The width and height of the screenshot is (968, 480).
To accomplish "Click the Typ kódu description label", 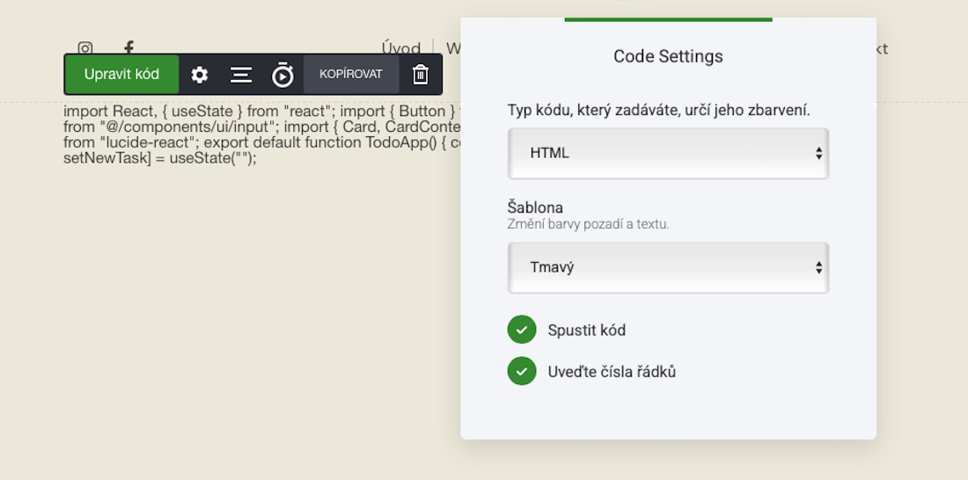I will click(658, 110).
